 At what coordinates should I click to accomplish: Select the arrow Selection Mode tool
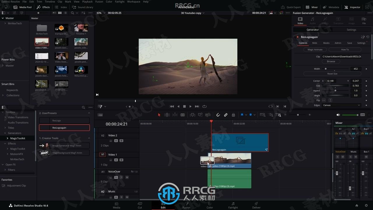(x=159, y=115)
